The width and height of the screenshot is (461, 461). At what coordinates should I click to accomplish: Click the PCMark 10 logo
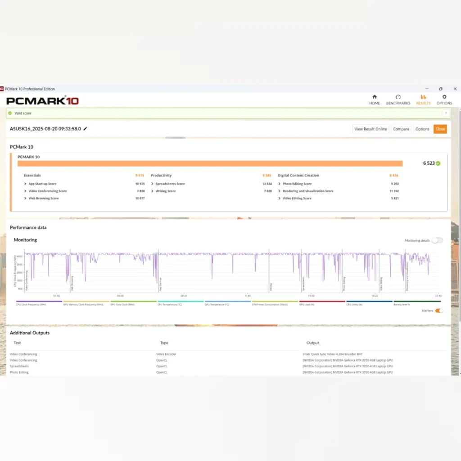pyautogui.click(x=43, y=101)
